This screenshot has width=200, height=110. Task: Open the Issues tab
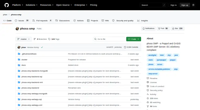(x=22, y=20)
